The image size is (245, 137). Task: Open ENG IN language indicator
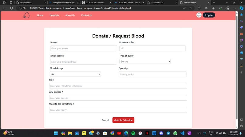(211, 133)
